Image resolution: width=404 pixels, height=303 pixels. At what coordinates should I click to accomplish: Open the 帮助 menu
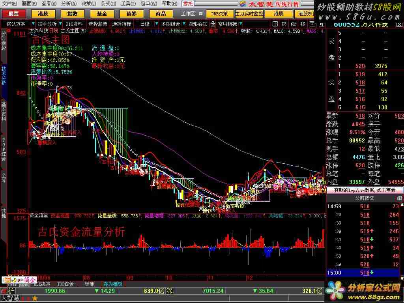click(169, 4)
